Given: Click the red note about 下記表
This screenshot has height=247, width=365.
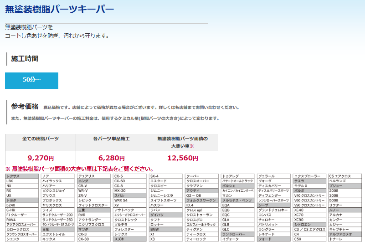Looking at the screenshot, I should click(78, 169).
